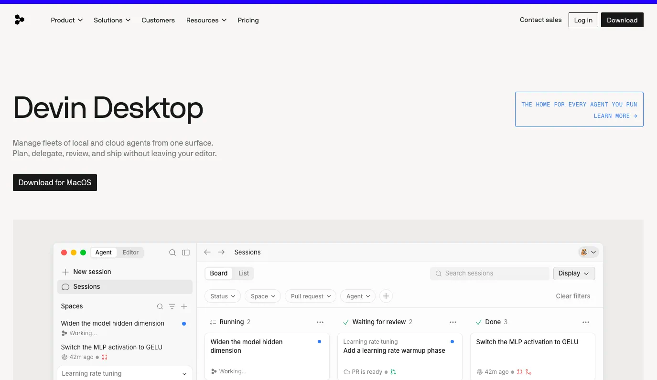Open the Agent filter dropdown
The height and width of the screenshot is (380, 657).
click(x=358, y=296)
